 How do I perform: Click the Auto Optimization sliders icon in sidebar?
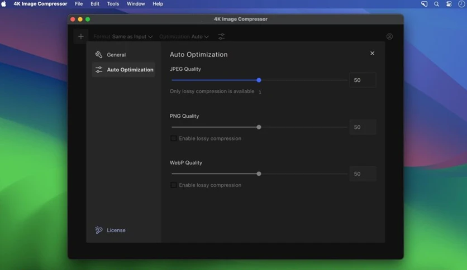pos(98,70)
